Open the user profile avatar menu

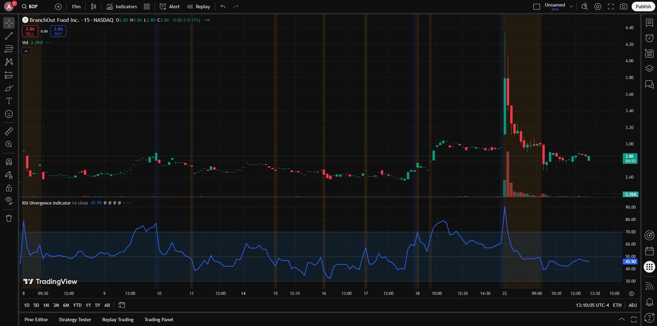pos(9,7)
